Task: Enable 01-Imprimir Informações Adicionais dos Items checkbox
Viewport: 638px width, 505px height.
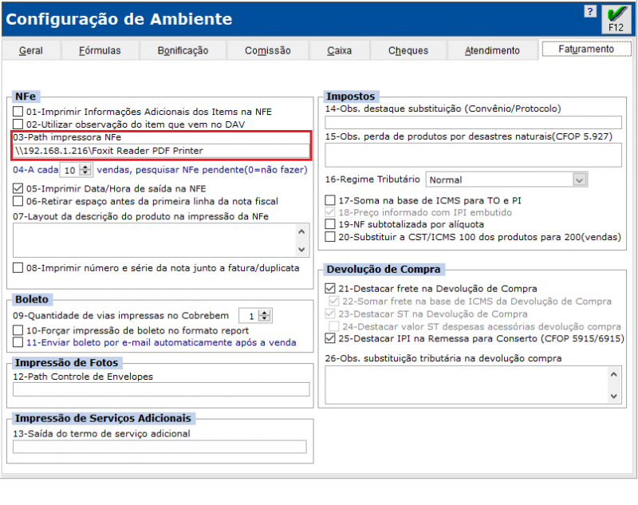Action: pyautogui.click(x=18, y=112)
